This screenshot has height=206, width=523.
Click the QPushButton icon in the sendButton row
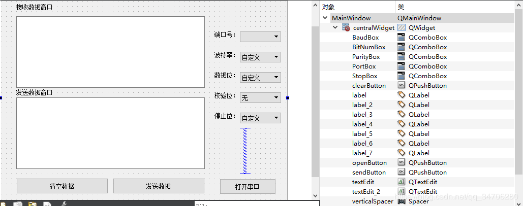(401, 173)
